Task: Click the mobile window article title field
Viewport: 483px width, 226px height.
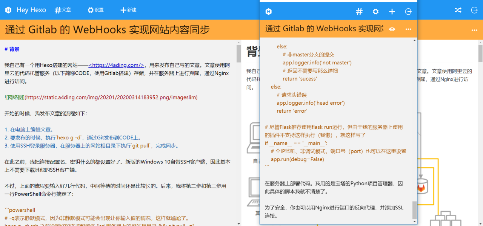Action: (324, 29)
